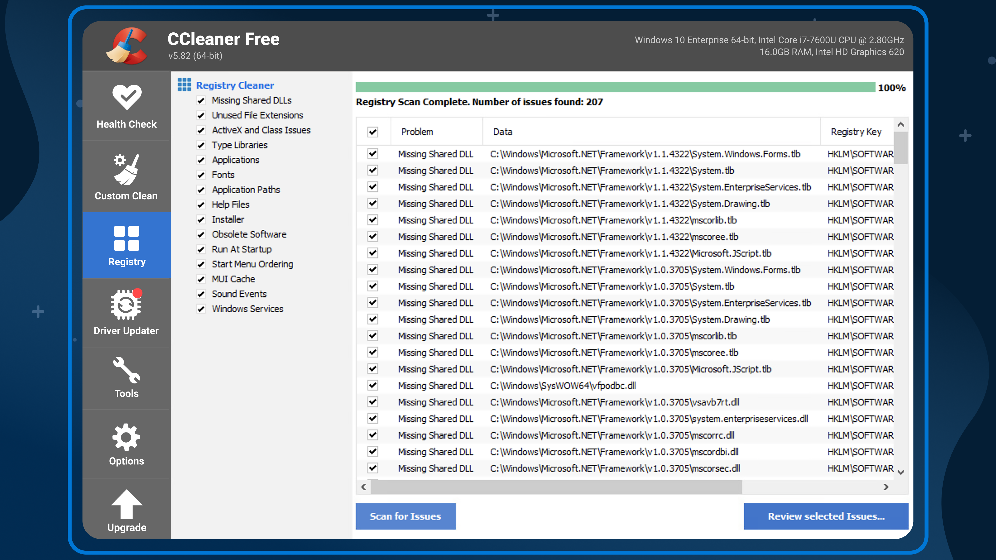Toggle the Unused File Extensions checkbox

(x=201, y=115)
